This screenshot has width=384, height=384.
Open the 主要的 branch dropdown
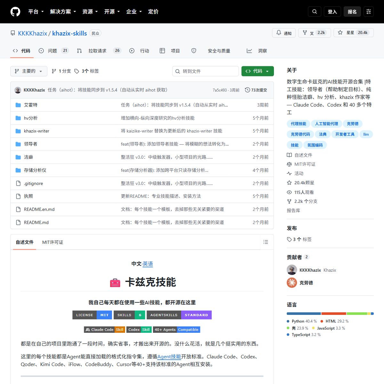point(29,71)
